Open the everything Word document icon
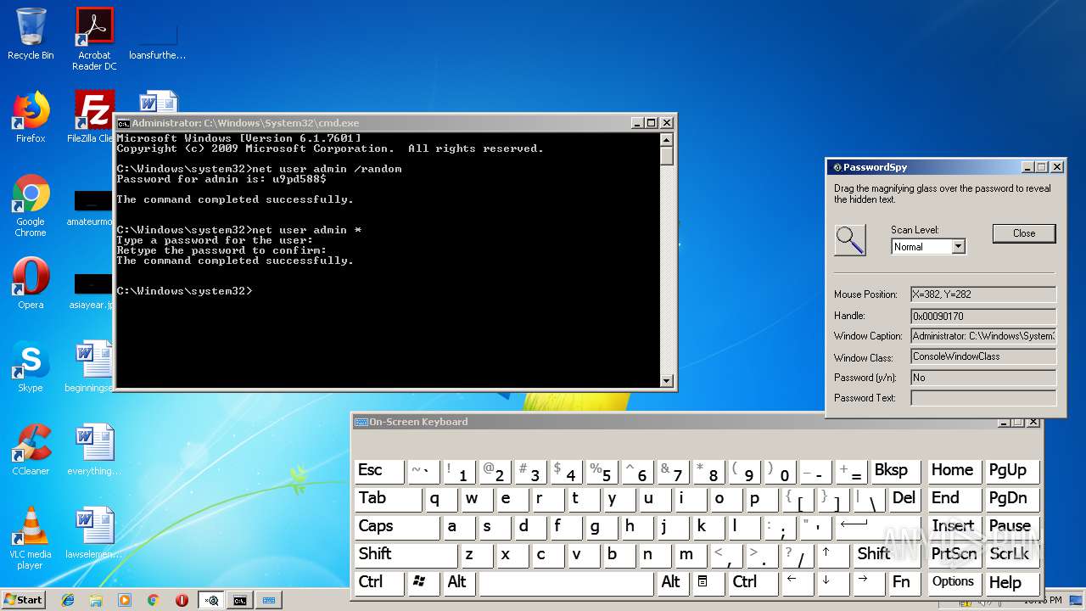The height and width of the screenshot is (611, 1086). click(93, 450)
